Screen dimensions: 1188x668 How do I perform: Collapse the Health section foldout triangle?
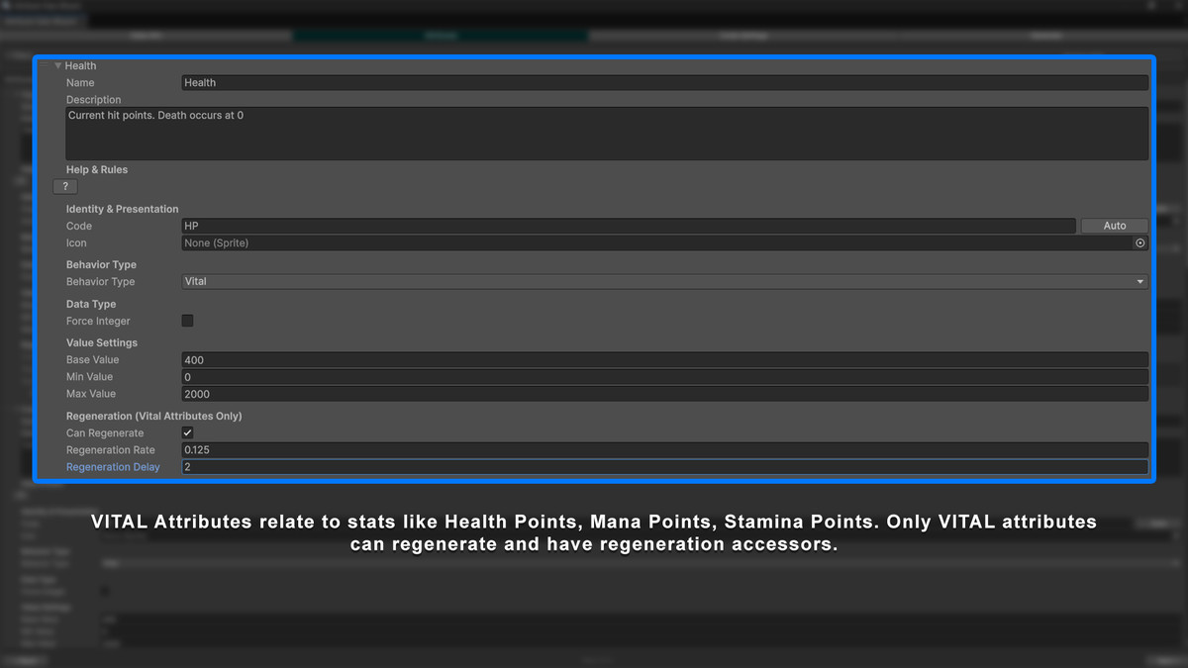[x=57, y=65]
